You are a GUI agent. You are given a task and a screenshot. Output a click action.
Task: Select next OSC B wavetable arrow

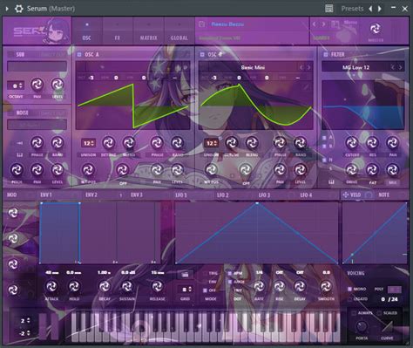coord(308,67)
